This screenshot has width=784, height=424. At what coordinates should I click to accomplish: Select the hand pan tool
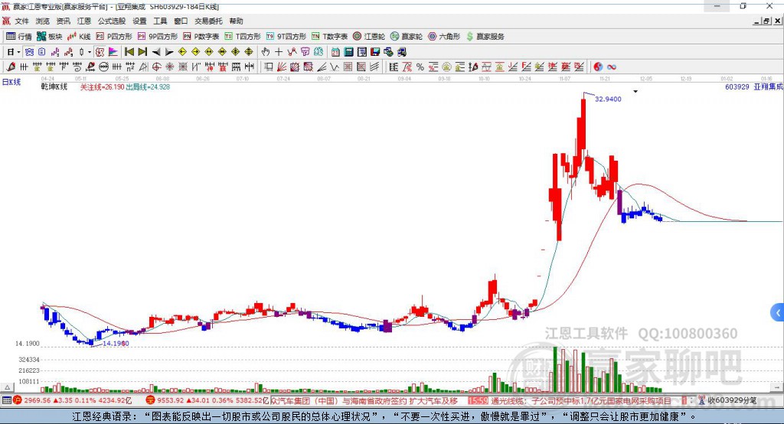(266, 52)
